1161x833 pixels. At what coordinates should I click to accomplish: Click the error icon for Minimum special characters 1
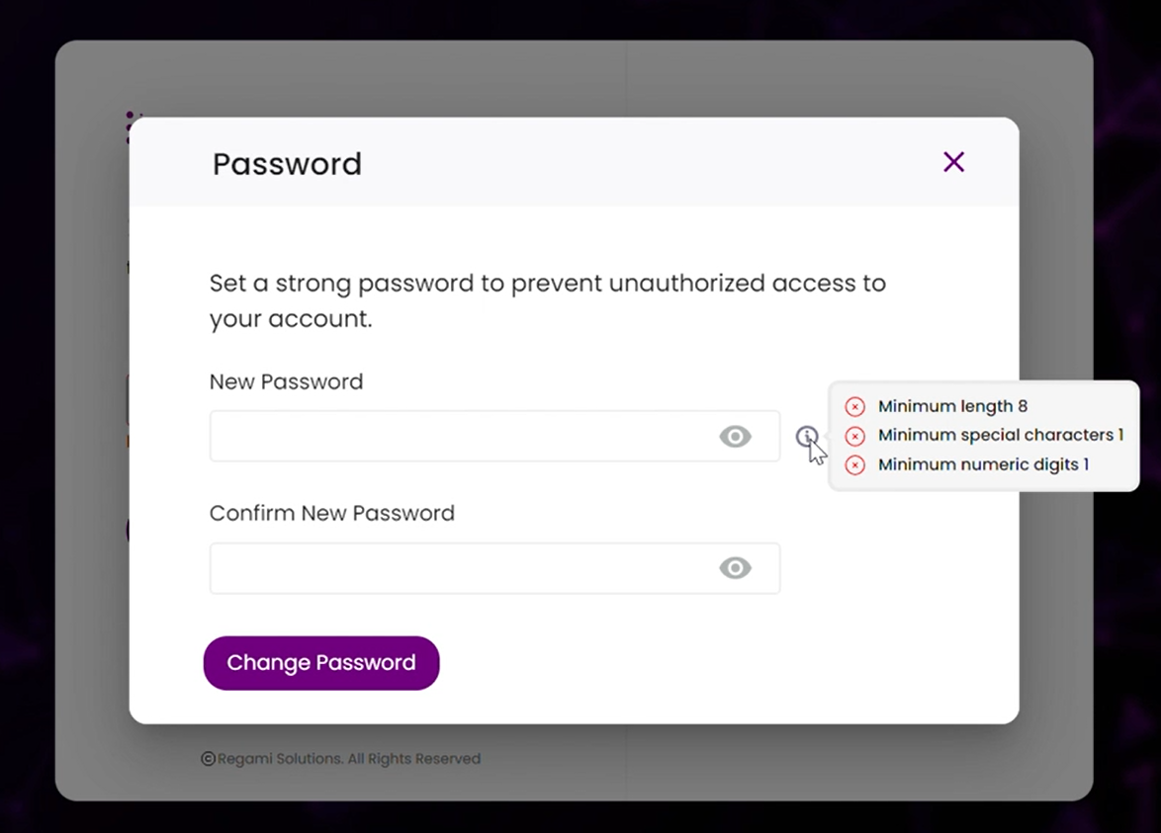coord(854,435)
